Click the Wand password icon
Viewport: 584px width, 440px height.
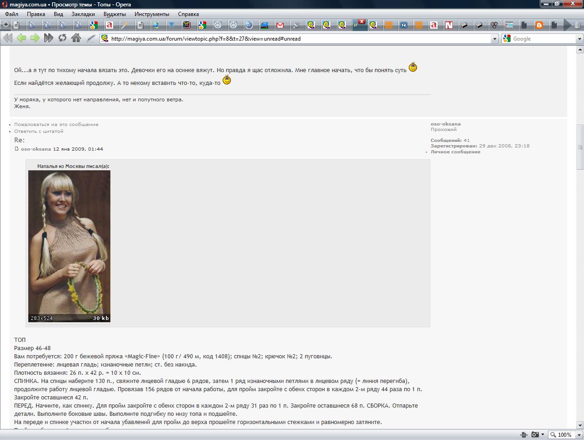pos(90,38)
